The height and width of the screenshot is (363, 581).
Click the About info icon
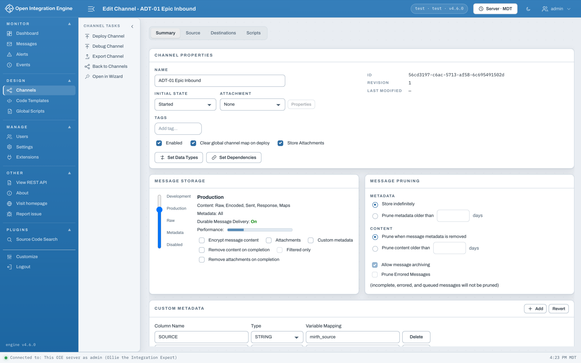9,193
